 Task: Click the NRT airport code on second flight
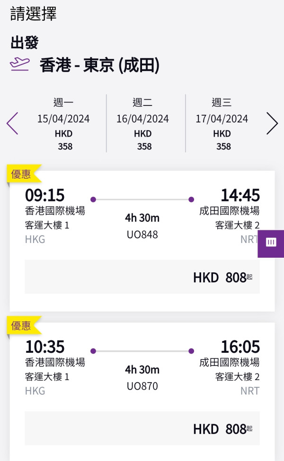[x=250, y=391]
